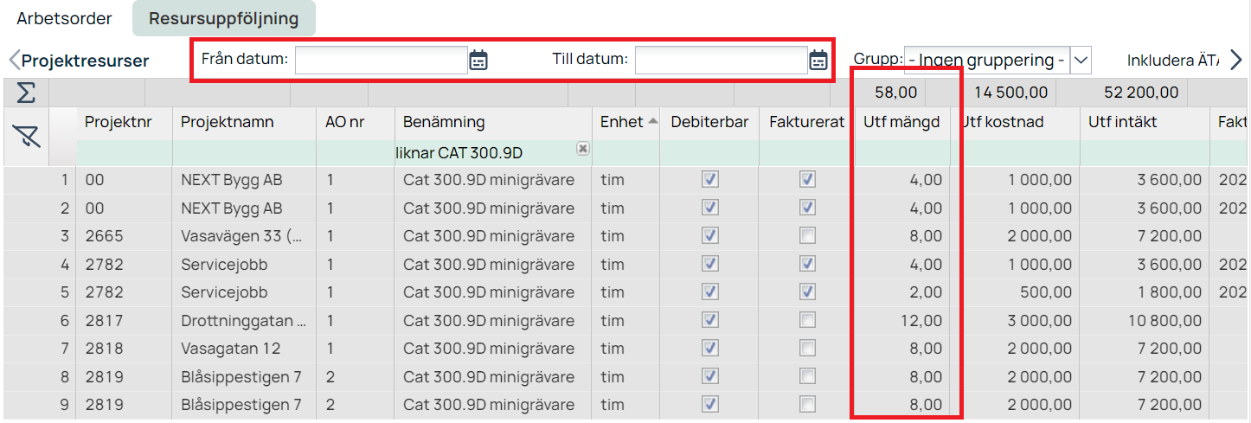1251x423 pixels.
Task: Select 'NEXT Bygg AB' in row 2
Action: pyautogui.click(x=232, y=208)
